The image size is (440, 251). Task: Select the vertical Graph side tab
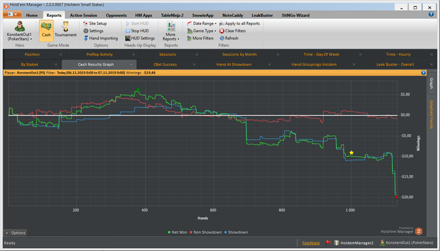(x=432, y=83)
